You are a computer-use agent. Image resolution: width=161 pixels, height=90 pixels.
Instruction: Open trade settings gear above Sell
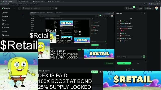click(x=146, y=61)
